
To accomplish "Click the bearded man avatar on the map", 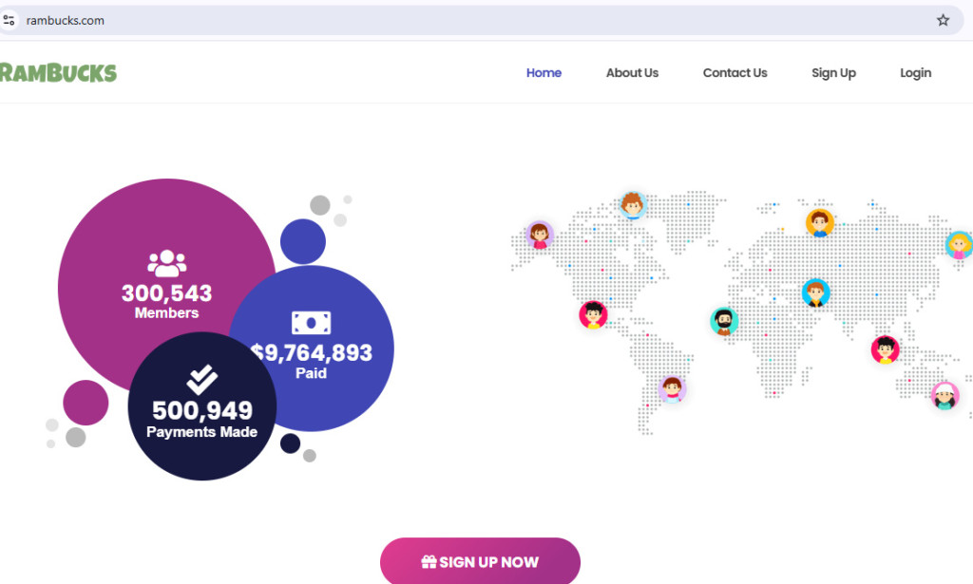I will click(x=724, y=322).
